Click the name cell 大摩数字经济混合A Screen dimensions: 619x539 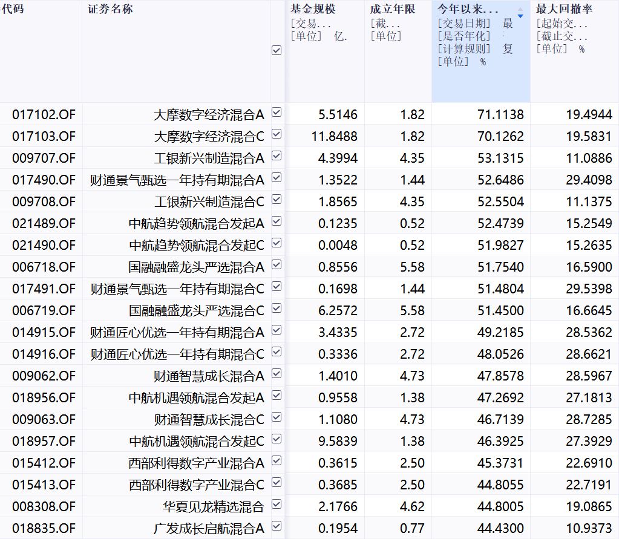tap(209, 115)
